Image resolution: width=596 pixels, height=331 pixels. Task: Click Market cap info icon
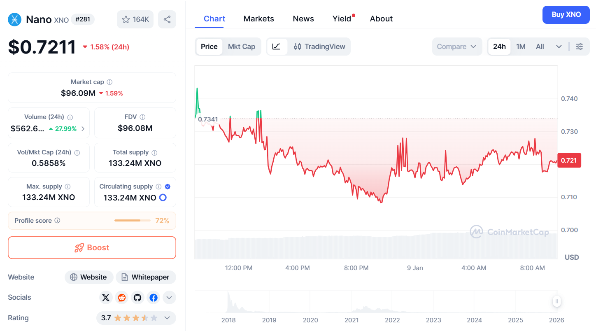coord(110,82)
